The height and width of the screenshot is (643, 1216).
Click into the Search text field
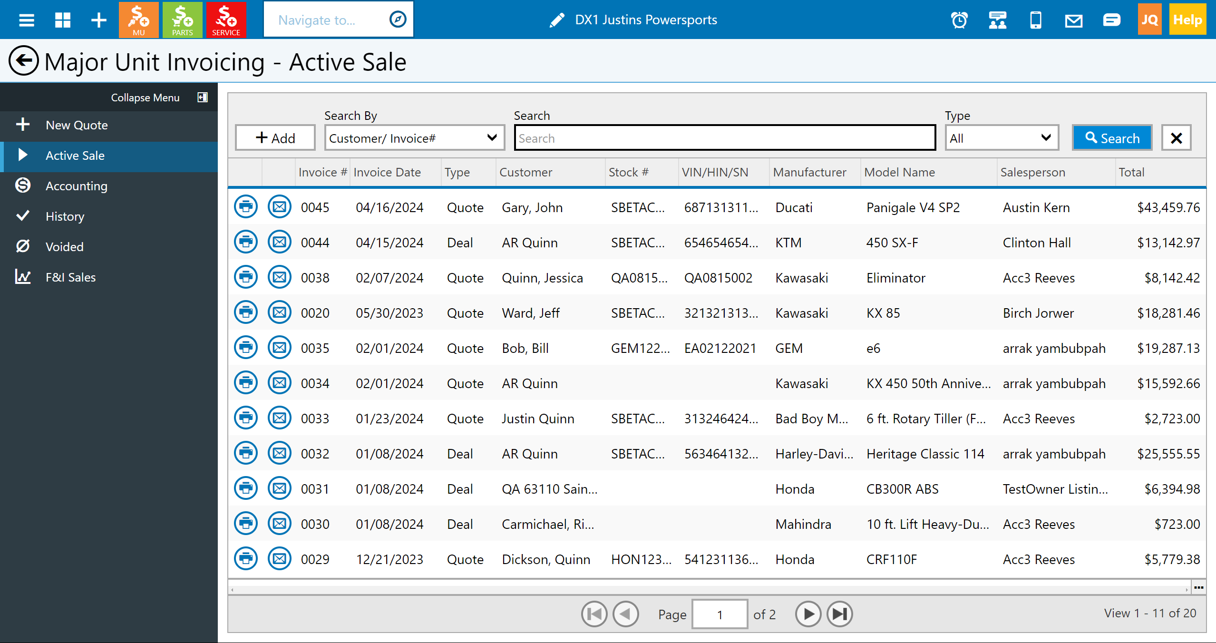tap(724, 138)
